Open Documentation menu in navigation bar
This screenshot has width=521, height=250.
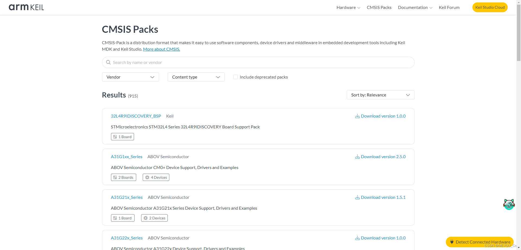click(x=415, y=7)
